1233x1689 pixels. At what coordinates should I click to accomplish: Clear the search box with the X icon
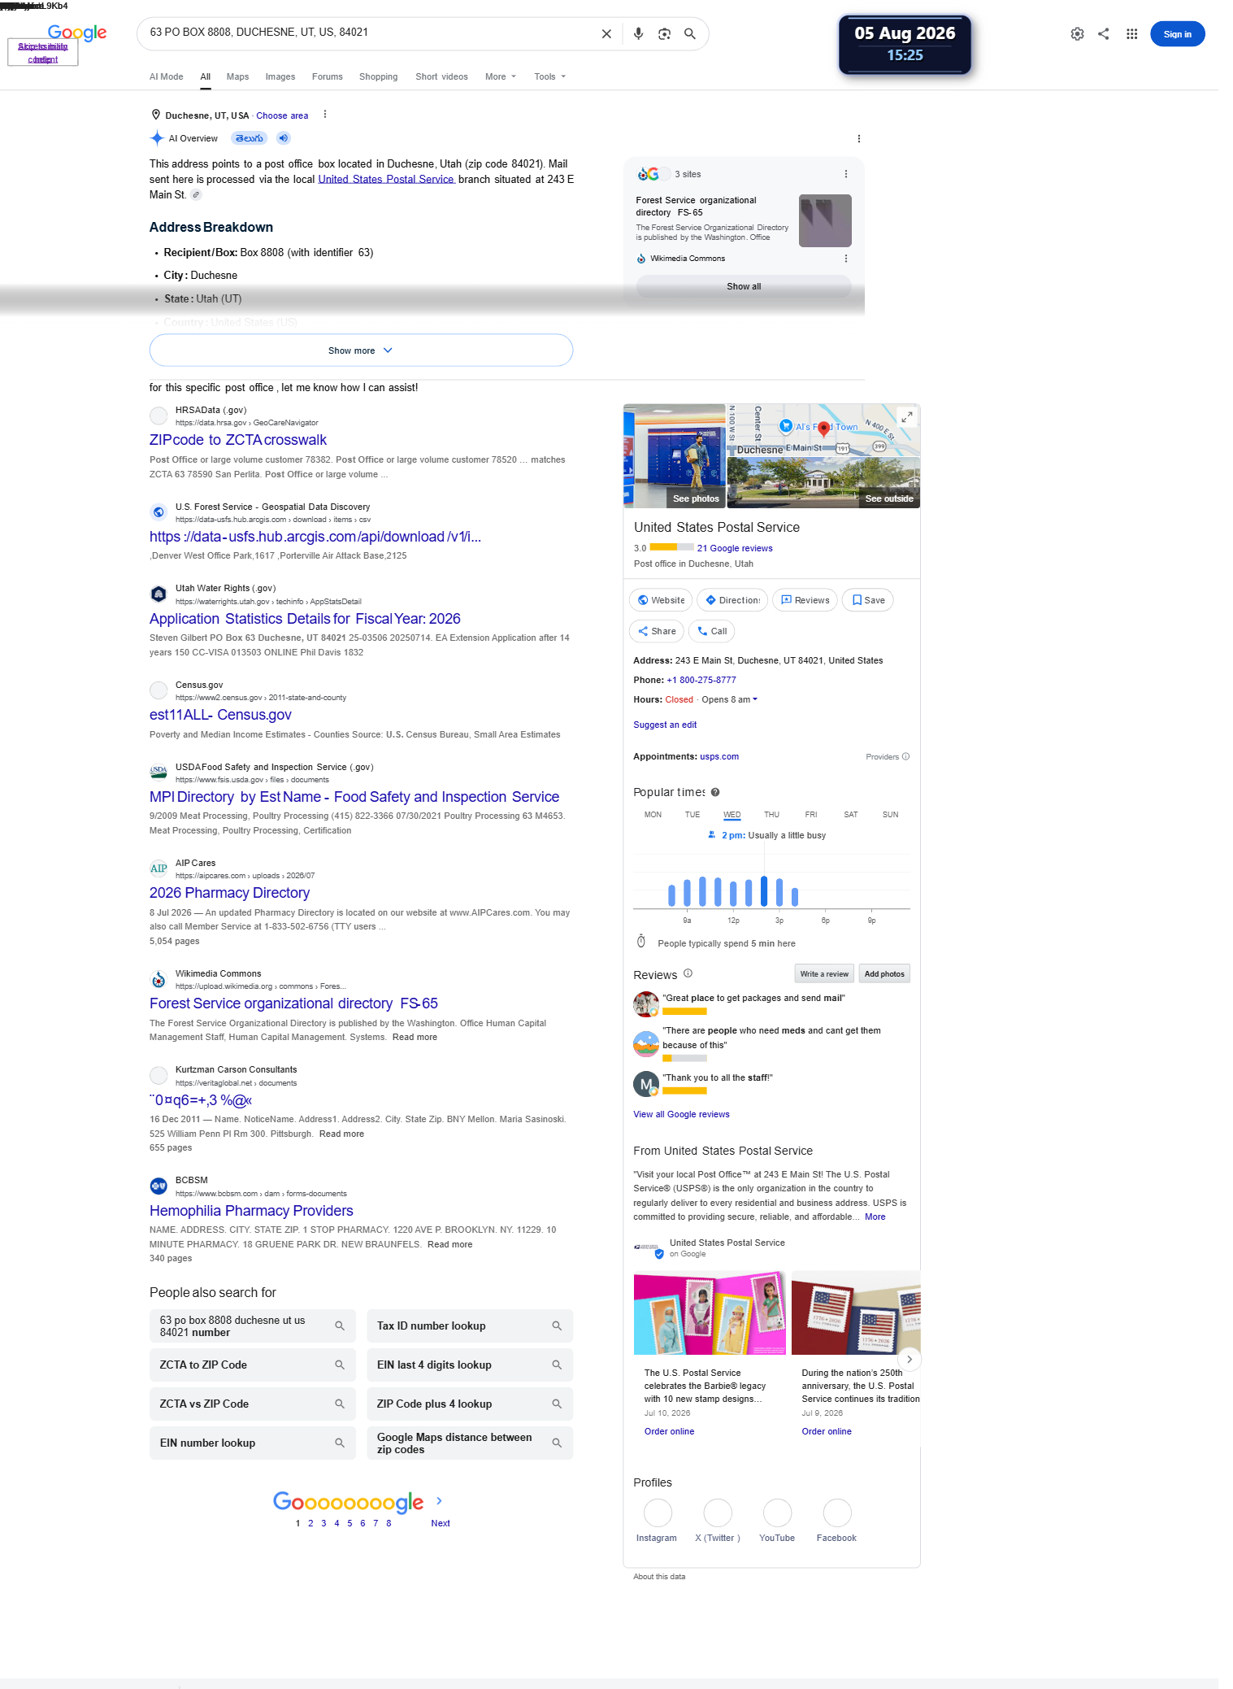tap(606, 34)
